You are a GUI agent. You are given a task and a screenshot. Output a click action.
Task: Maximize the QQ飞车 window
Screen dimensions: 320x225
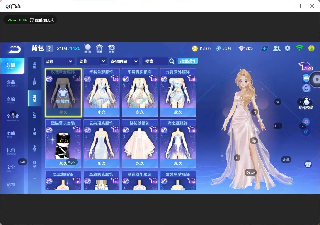302,6
